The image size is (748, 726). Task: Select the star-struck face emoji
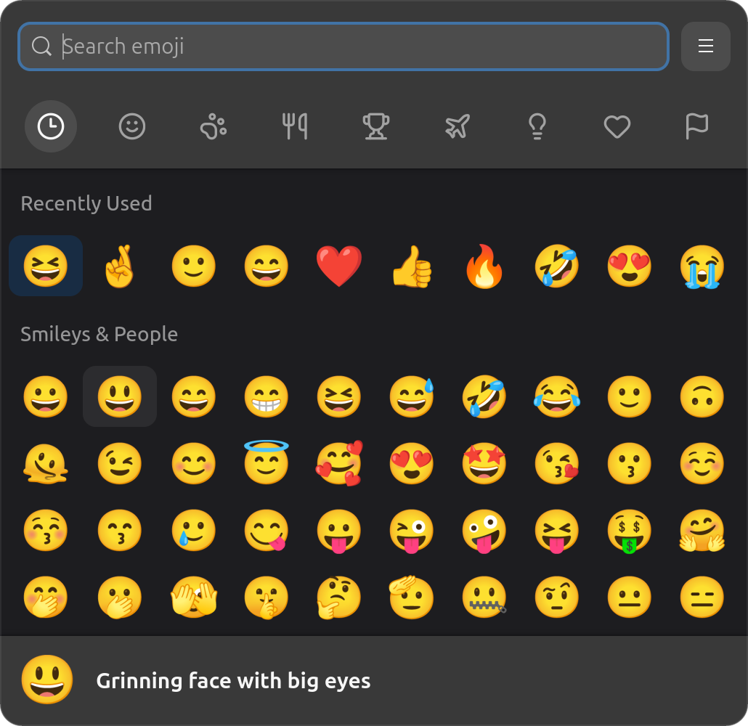pyautogui.click(x=484, y=463)
